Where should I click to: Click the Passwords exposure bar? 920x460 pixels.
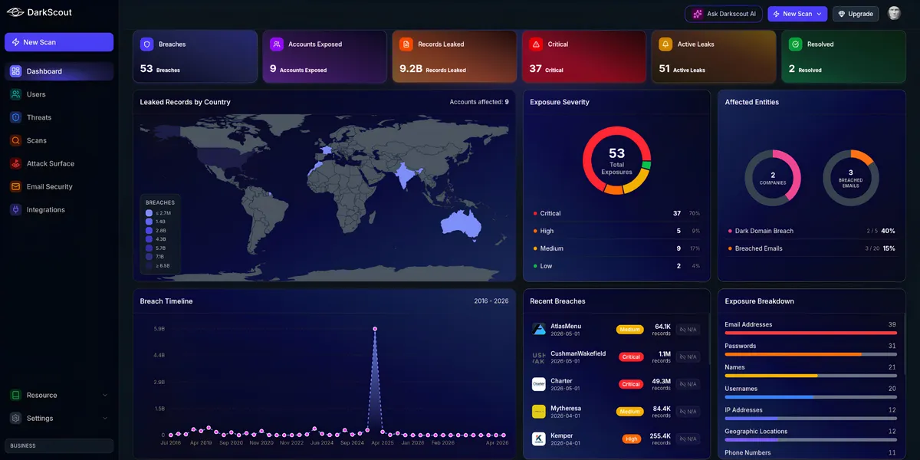coord(810,354)
